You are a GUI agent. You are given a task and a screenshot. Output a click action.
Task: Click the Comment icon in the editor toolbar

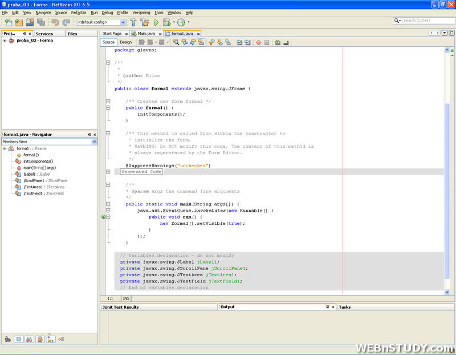(x=278, y=42)
